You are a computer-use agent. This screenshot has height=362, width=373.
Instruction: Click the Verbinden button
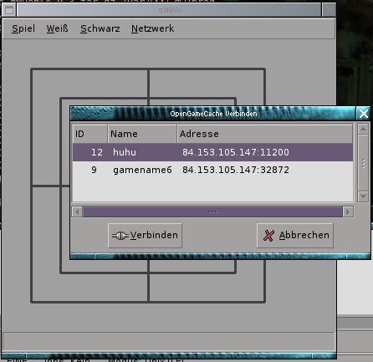coord(145,236)
